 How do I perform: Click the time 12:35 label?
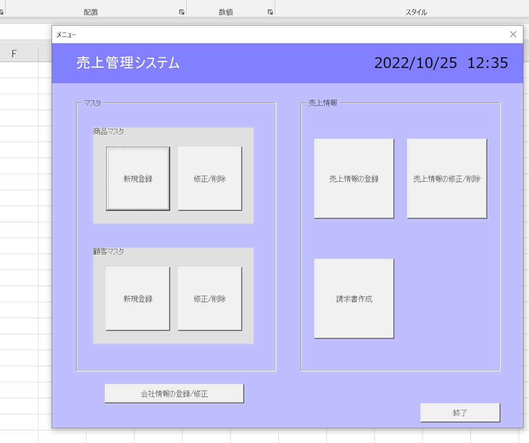click(x=487, y=63)
